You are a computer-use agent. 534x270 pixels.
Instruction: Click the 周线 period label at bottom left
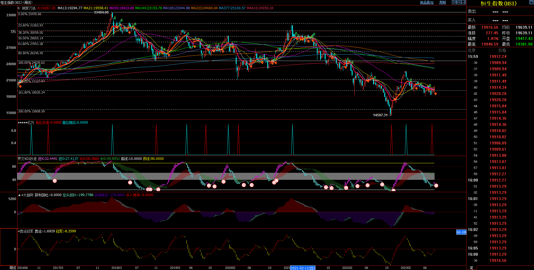(x=13, y=268)
